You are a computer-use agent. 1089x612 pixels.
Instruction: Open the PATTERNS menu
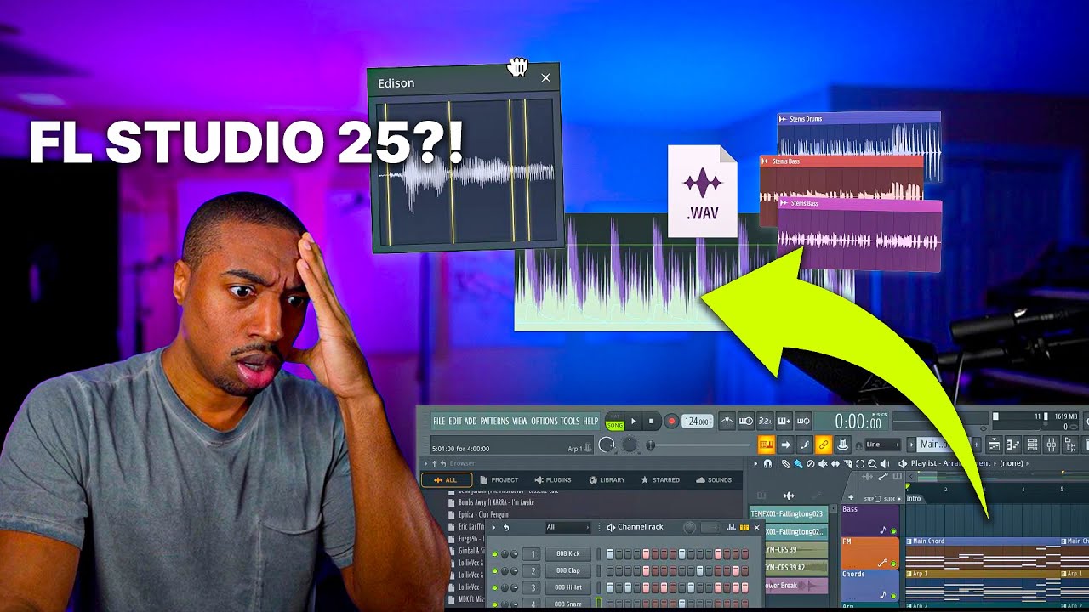point(494,421)
